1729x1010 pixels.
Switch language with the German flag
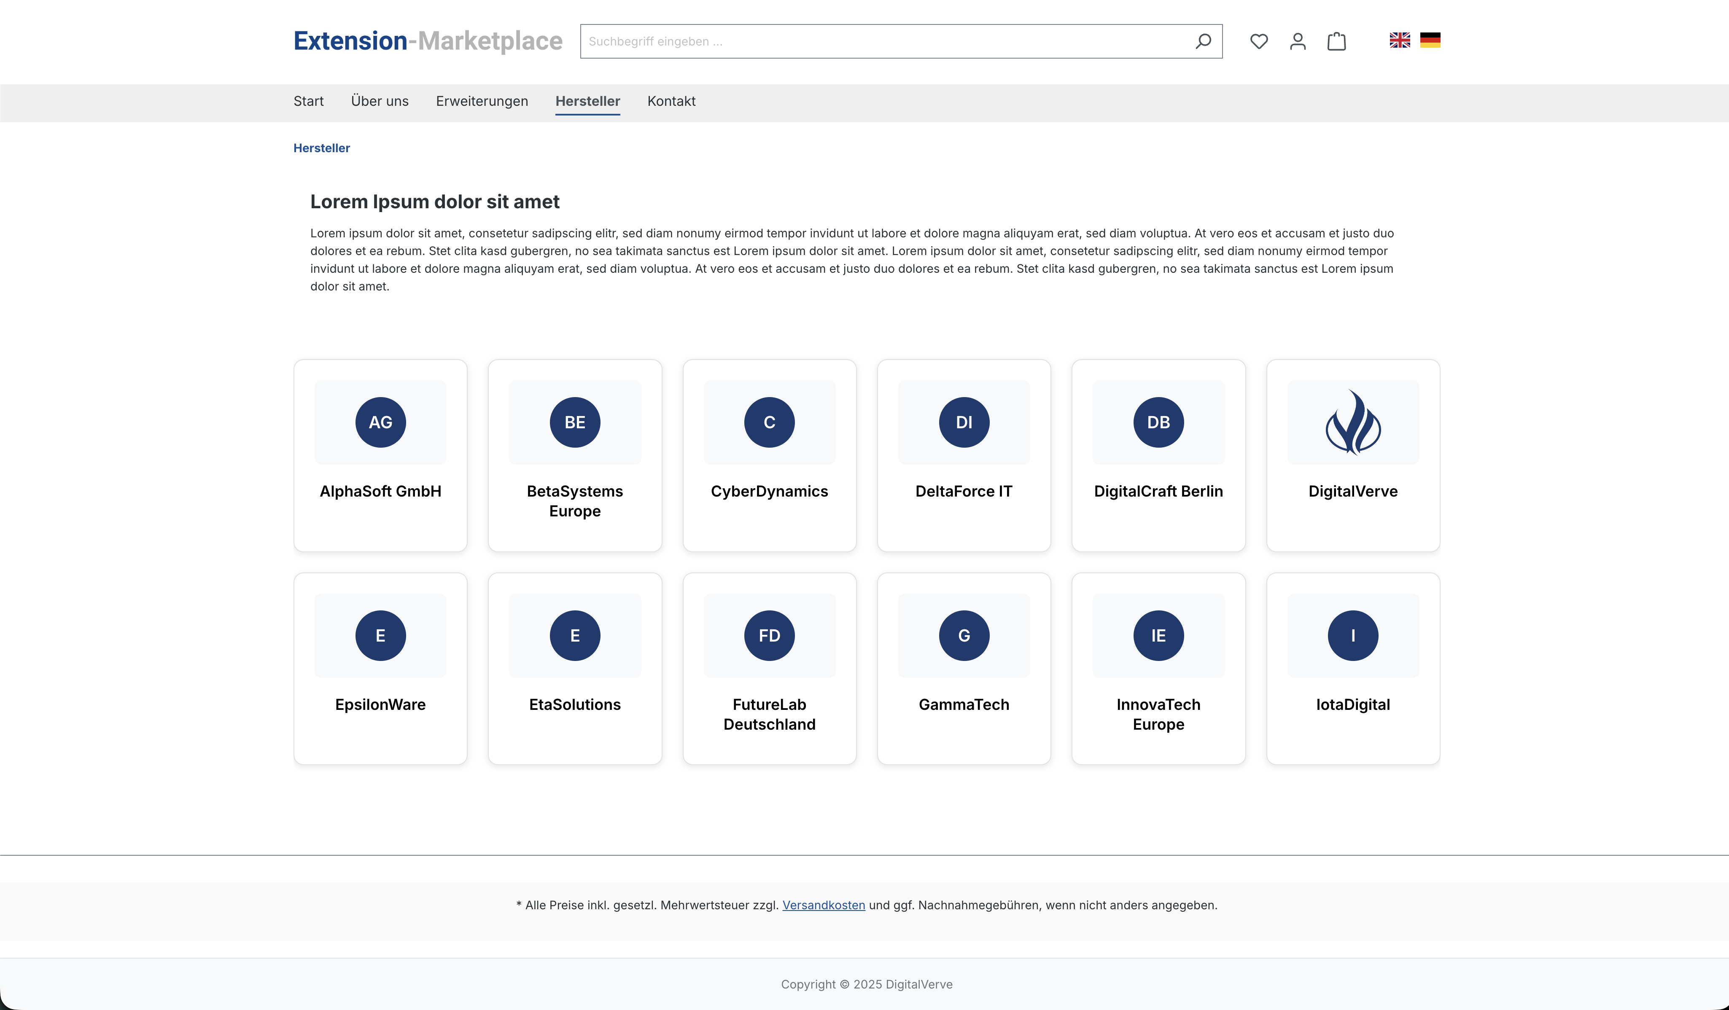pos(1430,40)
